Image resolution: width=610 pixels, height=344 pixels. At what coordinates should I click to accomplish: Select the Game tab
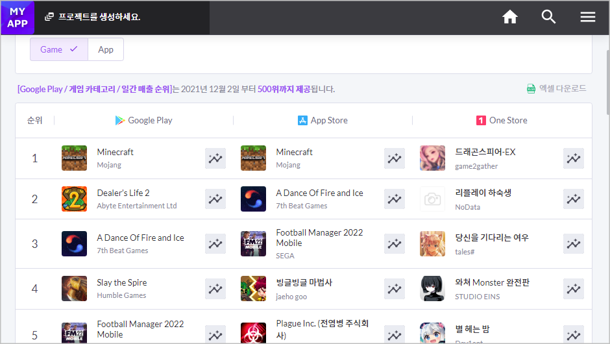click(59, 49)
